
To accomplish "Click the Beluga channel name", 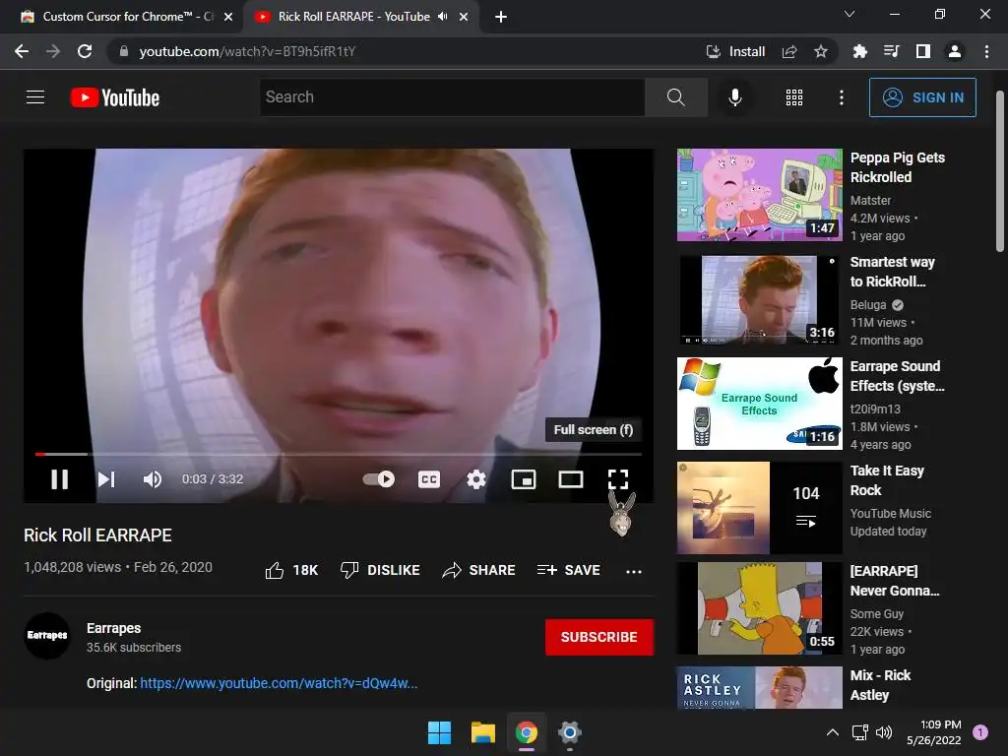I will coord(868,305).
